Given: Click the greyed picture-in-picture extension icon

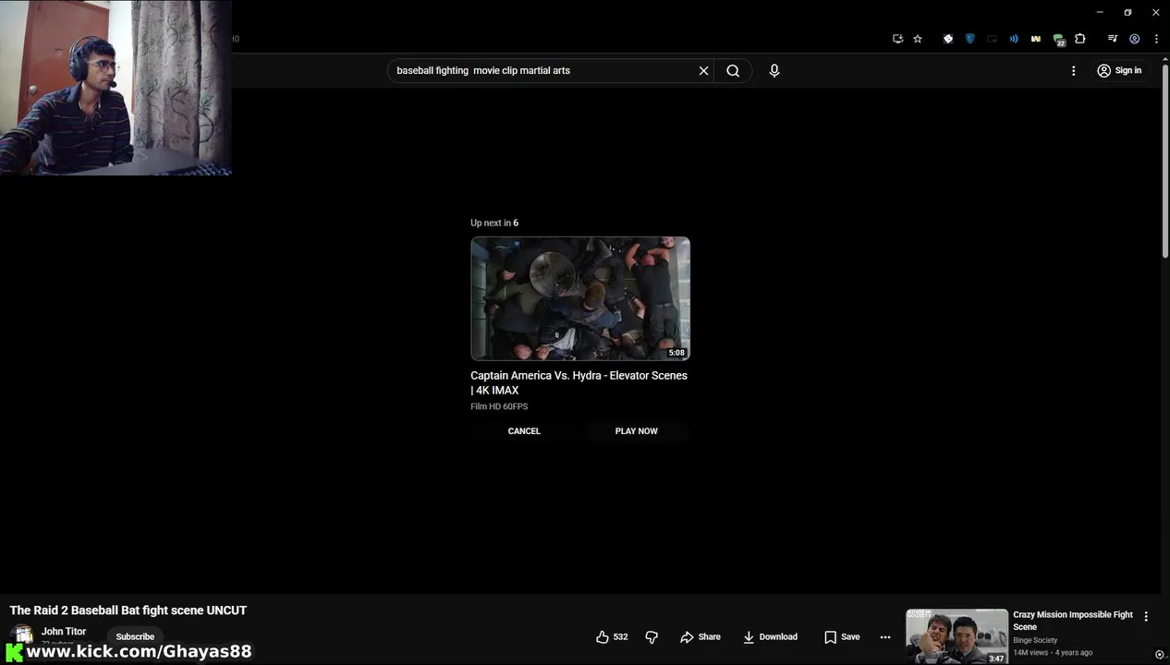Looking at the screenshot, I should 992,39.
